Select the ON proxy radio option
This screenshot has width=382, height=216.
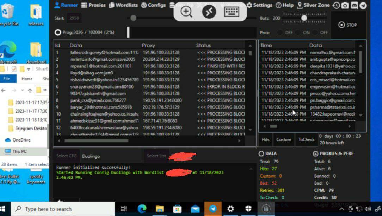point(297,32)
